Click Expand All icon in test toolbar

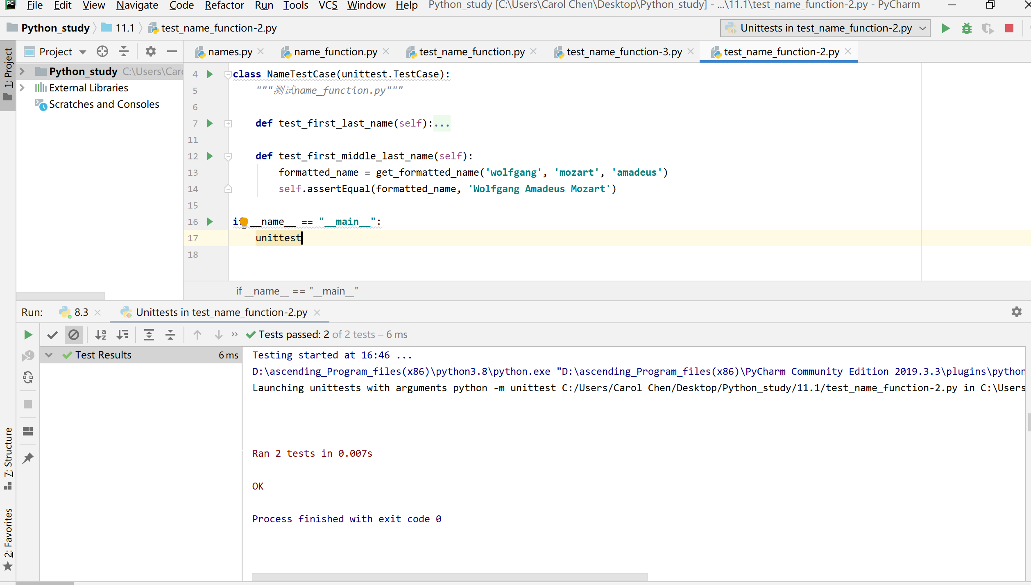tap(149, 335)
